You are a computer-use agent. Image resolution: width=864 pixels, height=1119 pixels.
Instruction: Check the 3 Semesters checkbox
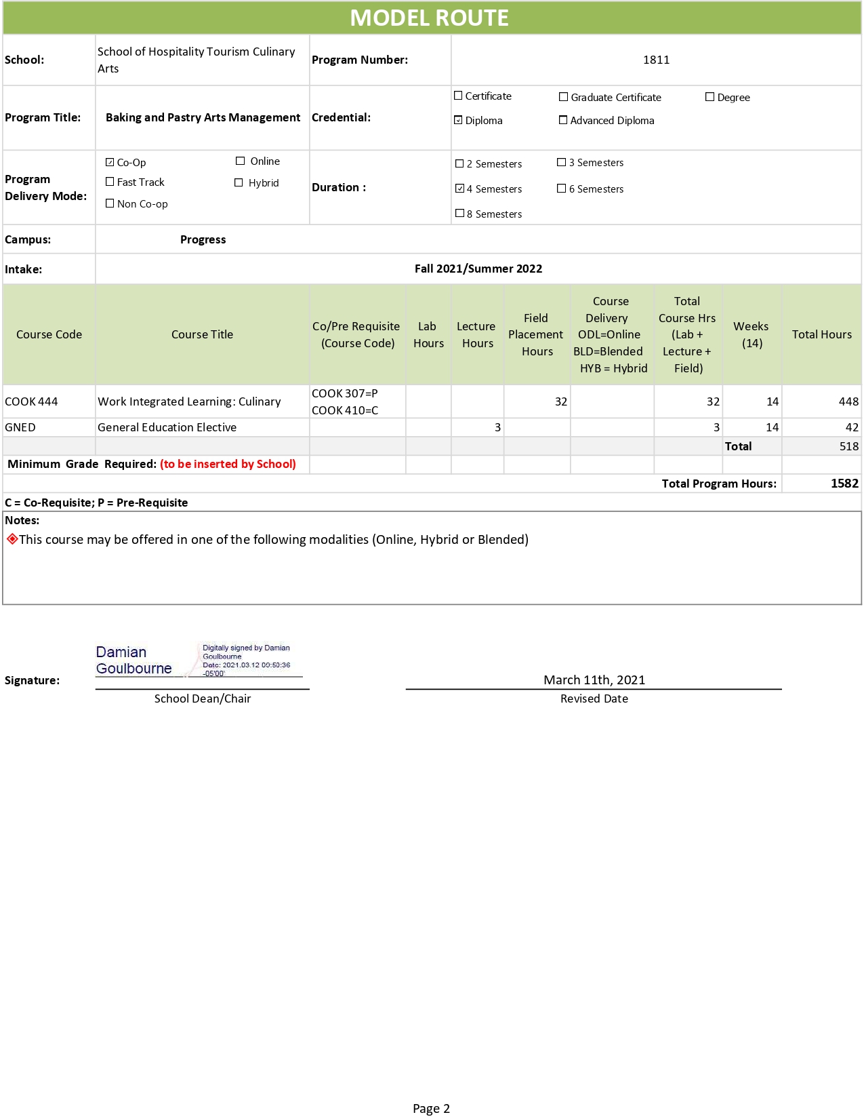click(561, 163)
